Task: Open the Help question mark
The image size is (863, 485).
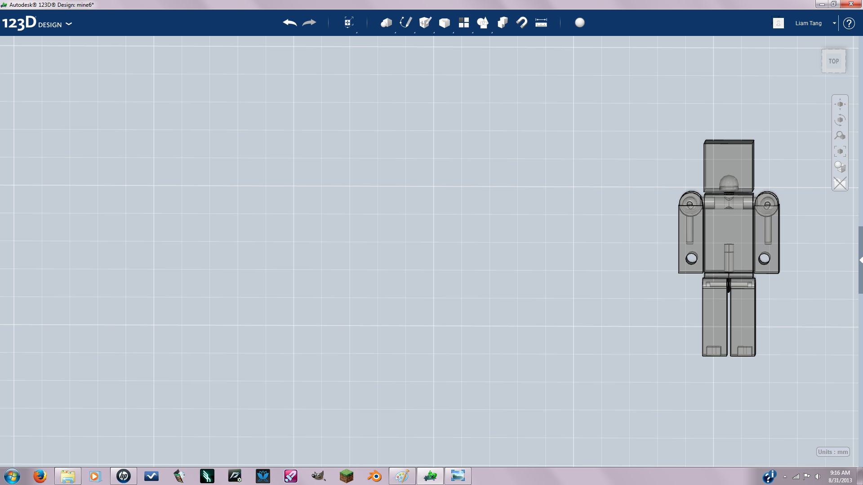Action: pos(849,23)
